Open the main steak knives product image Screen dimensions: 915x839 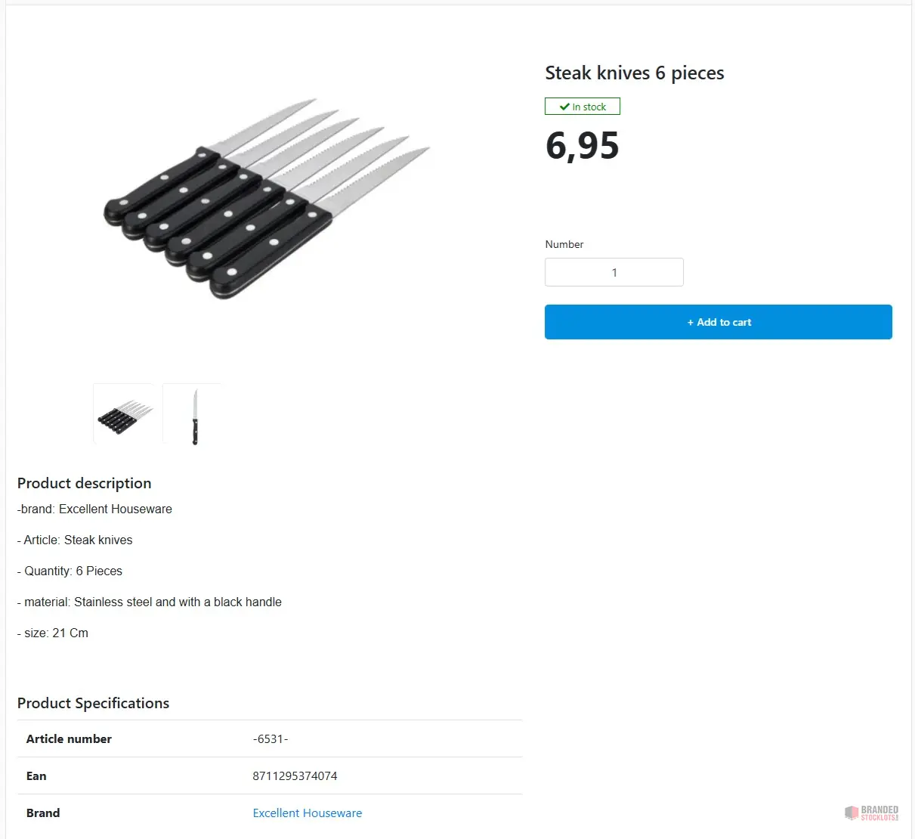(267, 198)
